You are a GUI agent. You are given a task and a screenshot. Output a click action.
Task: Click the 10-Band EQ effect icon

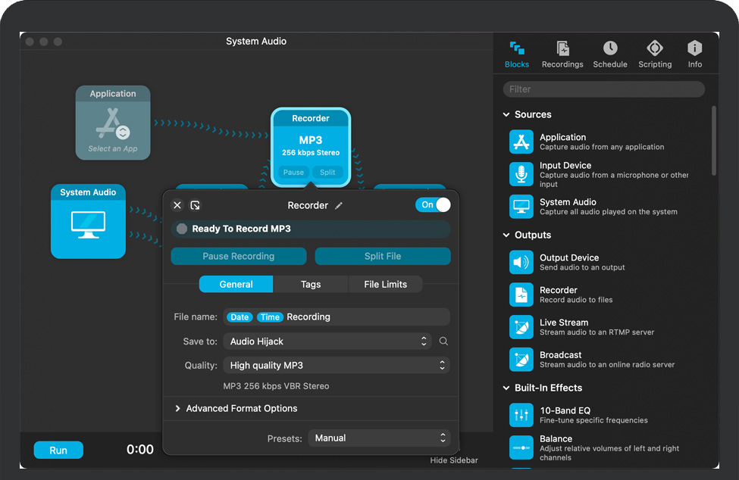pyautogui.click(x=521, y=414)
